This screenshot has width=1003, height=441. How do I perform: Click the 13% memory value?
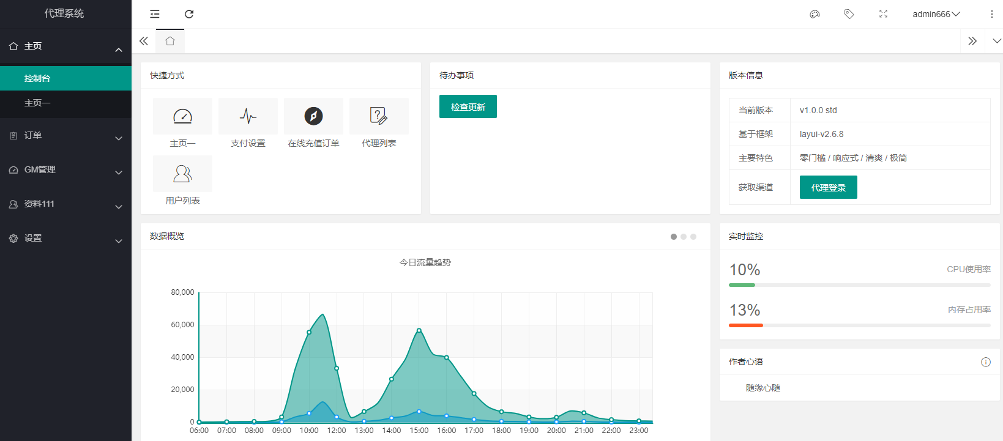click(x=745, y=310)
